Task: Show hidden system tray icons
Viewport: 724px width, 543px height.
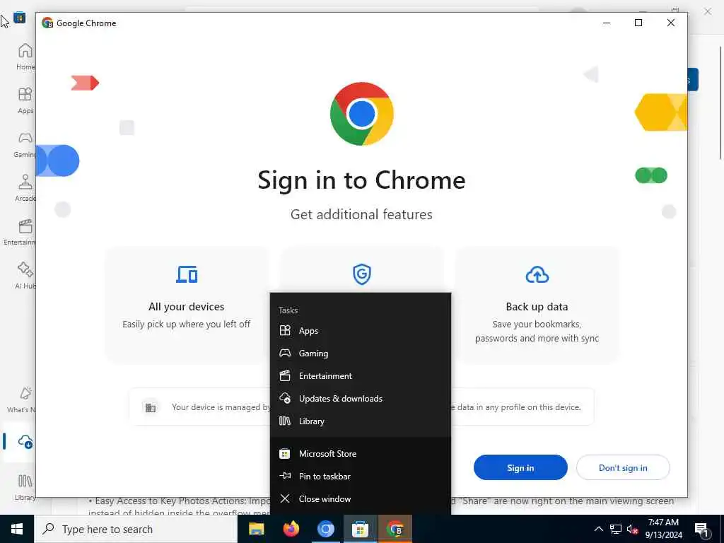Action: (598, 529)
